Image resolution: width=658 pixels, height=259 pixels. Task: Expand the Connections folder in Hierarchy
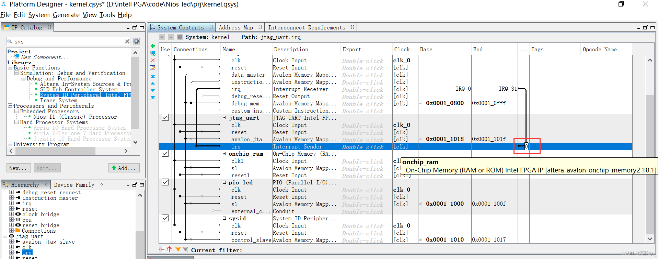(11, 231)
